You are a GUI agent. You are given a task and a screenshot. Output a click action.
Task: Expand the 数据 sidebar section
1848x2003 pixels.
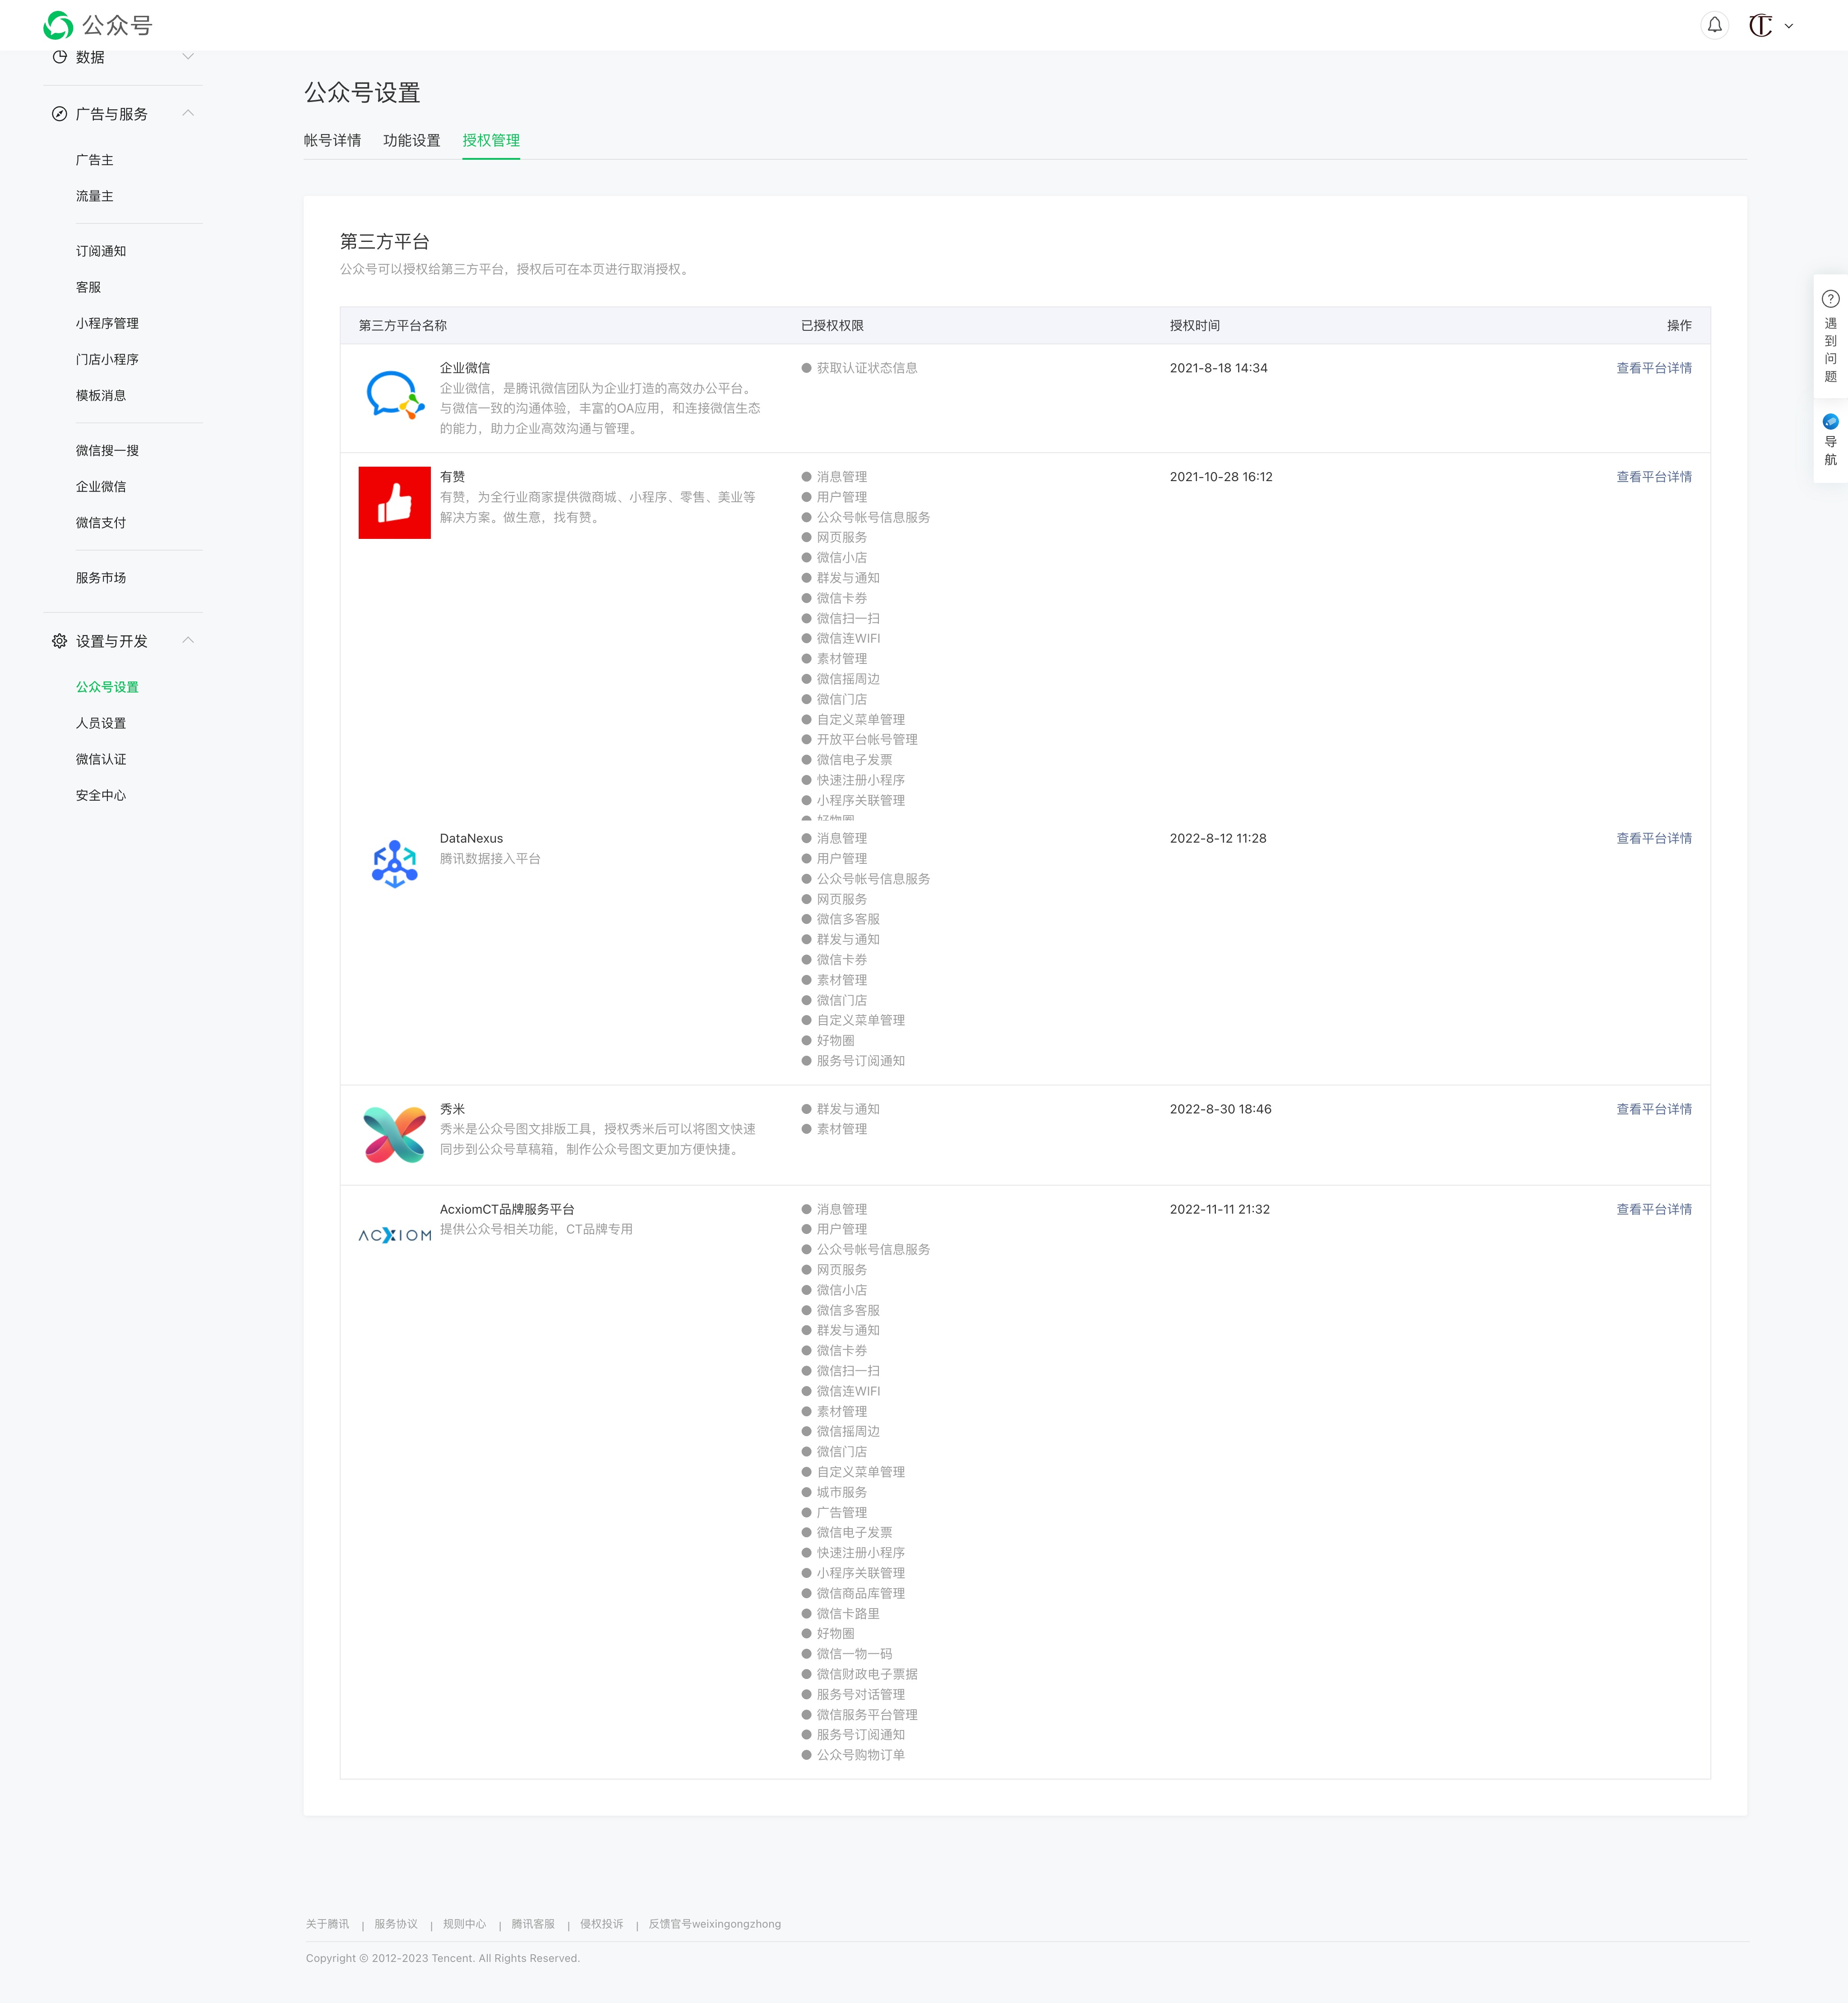[188, 57]
